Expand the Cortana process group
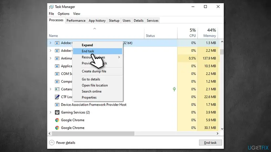Viewport: 271px width, 152px height. click(50, 89)
